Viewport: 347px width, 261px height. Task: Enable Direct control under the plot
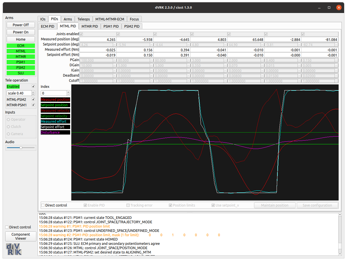pos(43,205)
